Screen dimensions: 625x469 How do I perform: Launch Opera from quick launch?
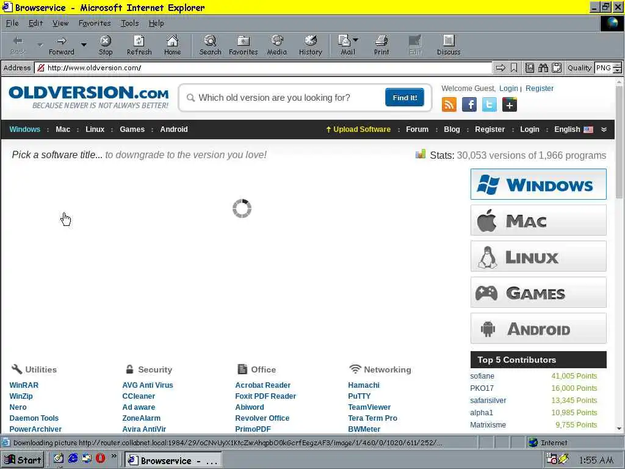[100, 458]
